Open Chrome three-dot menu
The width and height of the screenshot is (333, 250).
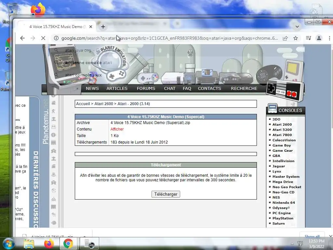(329, 38)
